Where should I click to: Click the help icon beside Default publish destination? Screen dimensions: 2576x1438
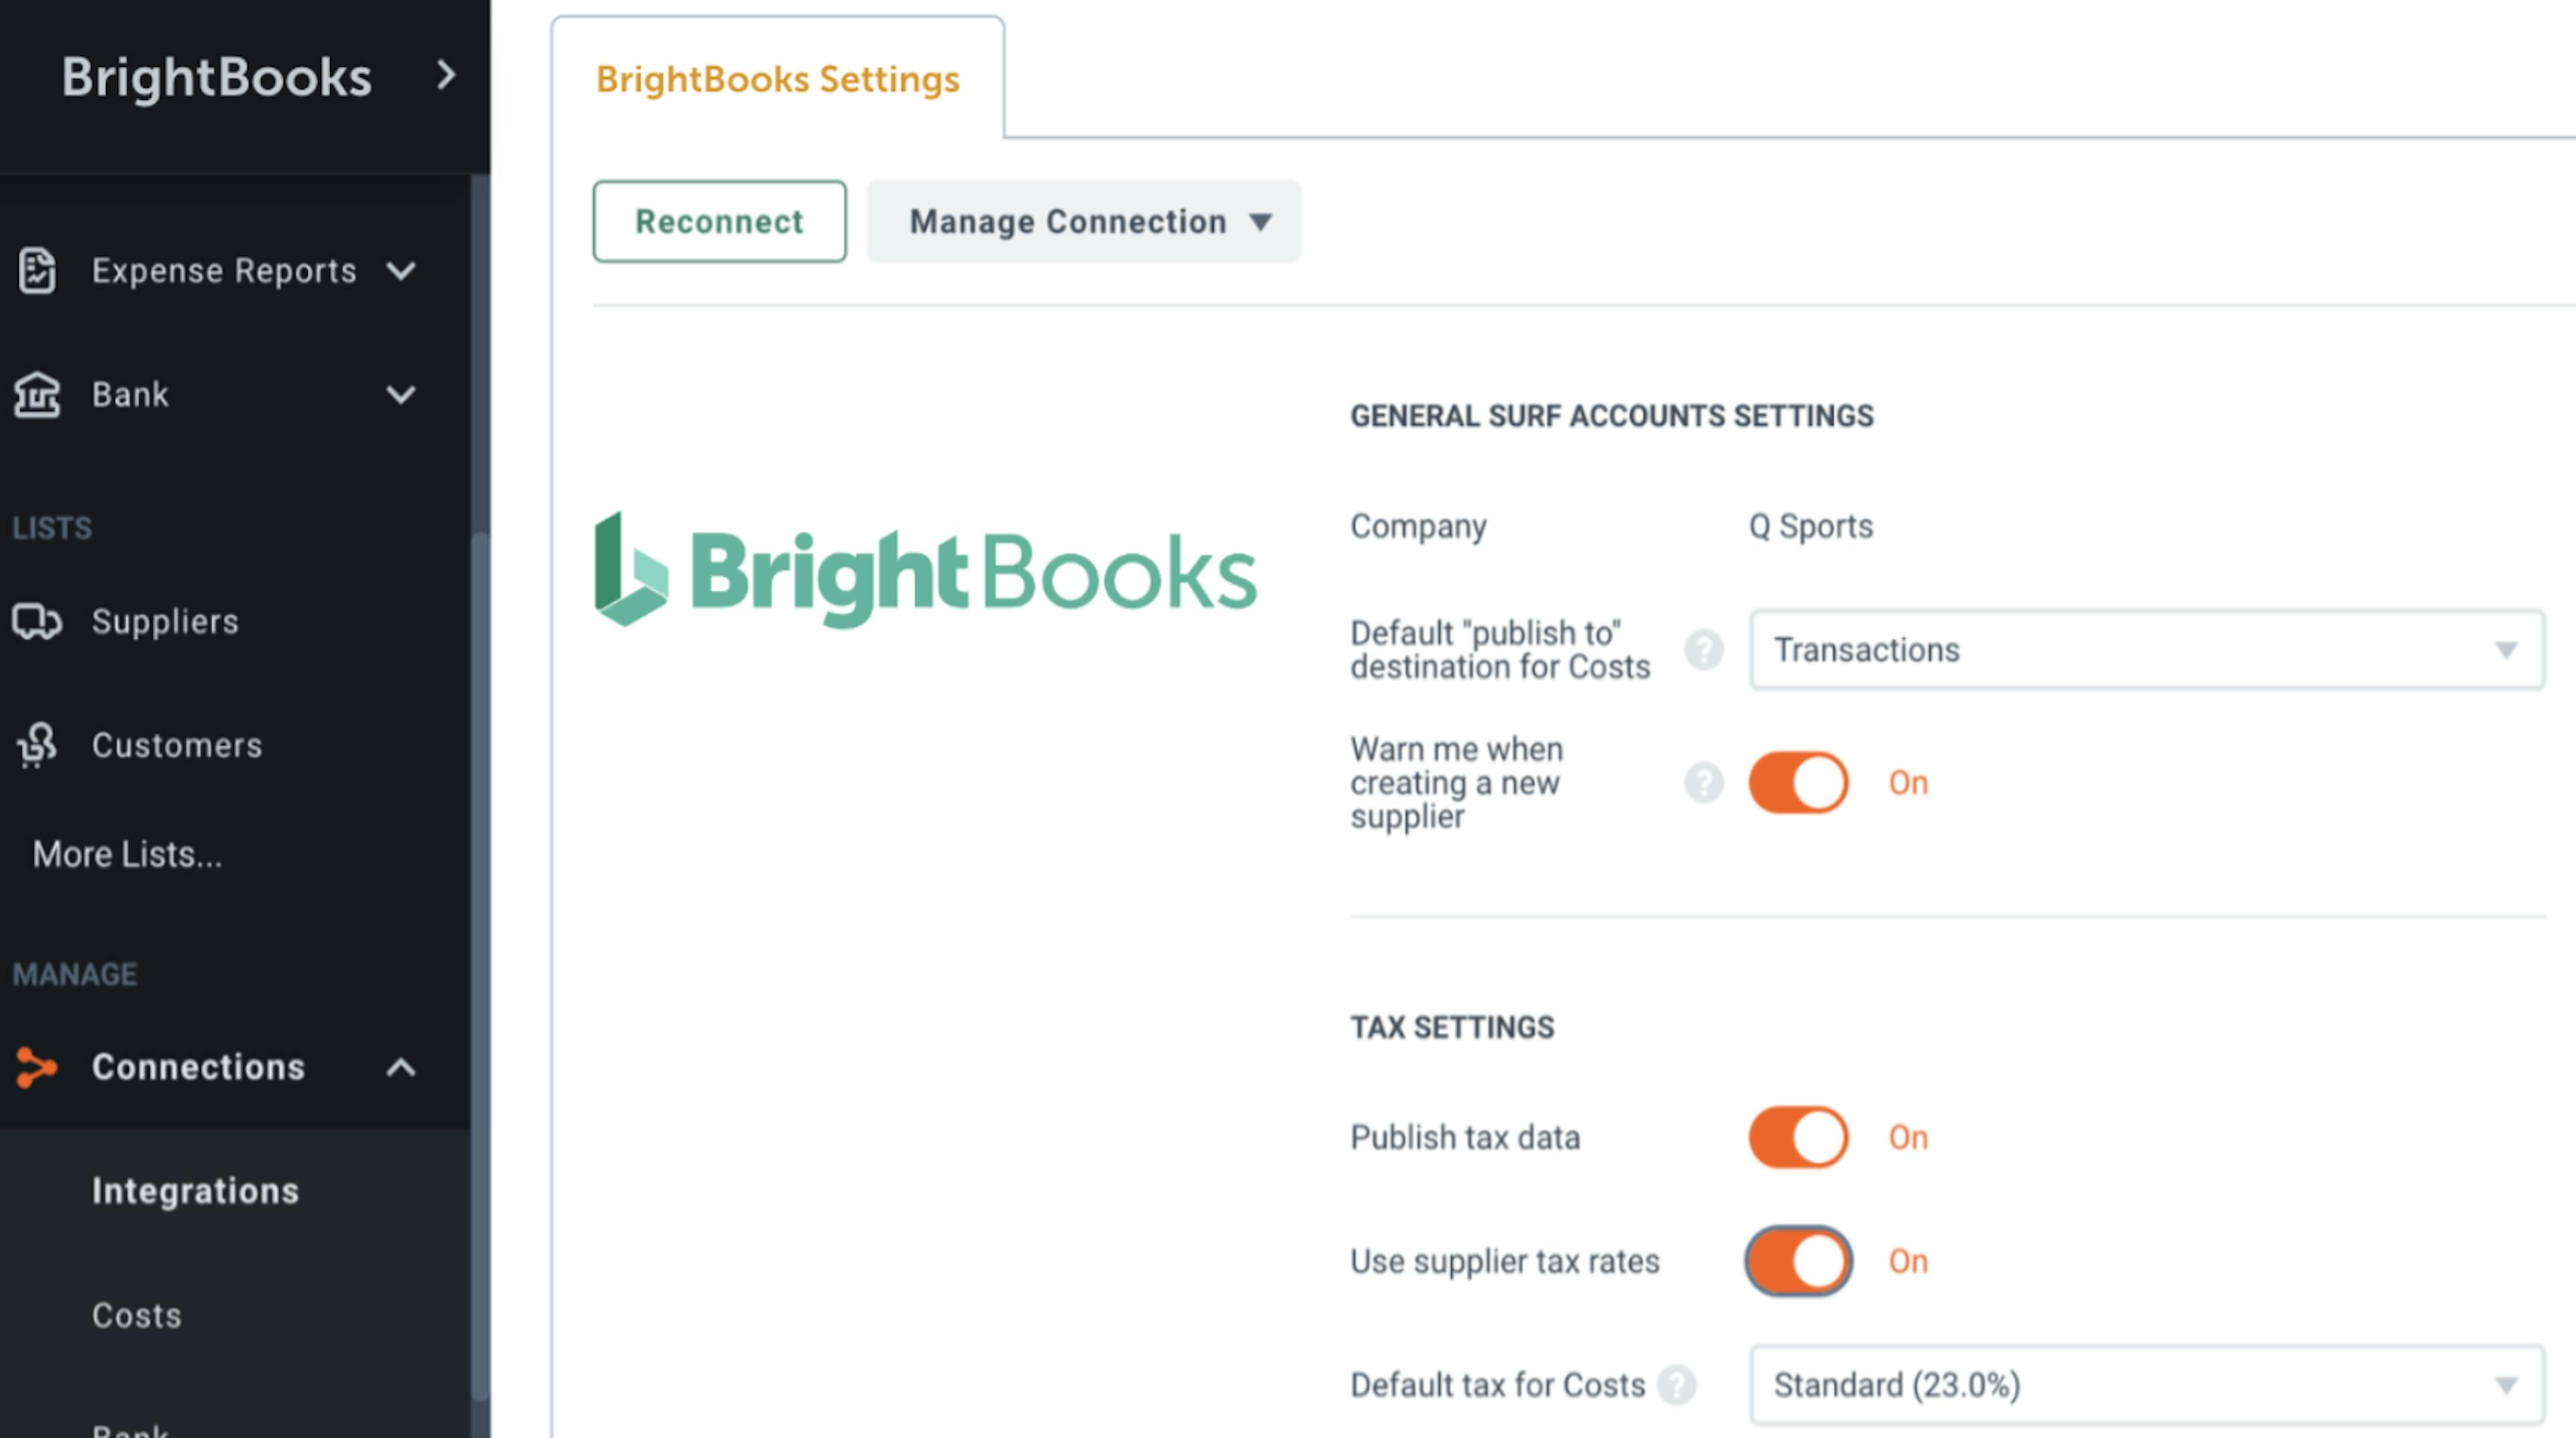pyautogui.click(x=1703, y=650)
